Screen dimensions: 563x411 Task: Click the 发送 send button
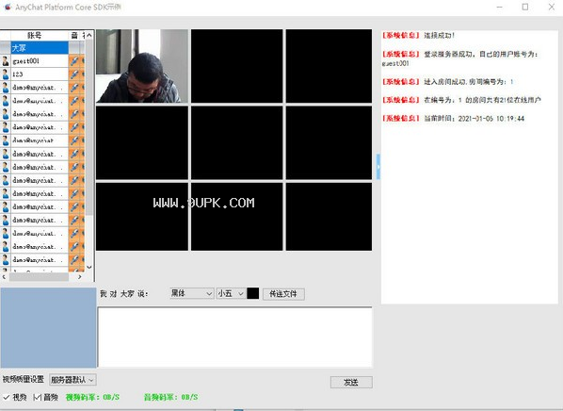[351, 382]
